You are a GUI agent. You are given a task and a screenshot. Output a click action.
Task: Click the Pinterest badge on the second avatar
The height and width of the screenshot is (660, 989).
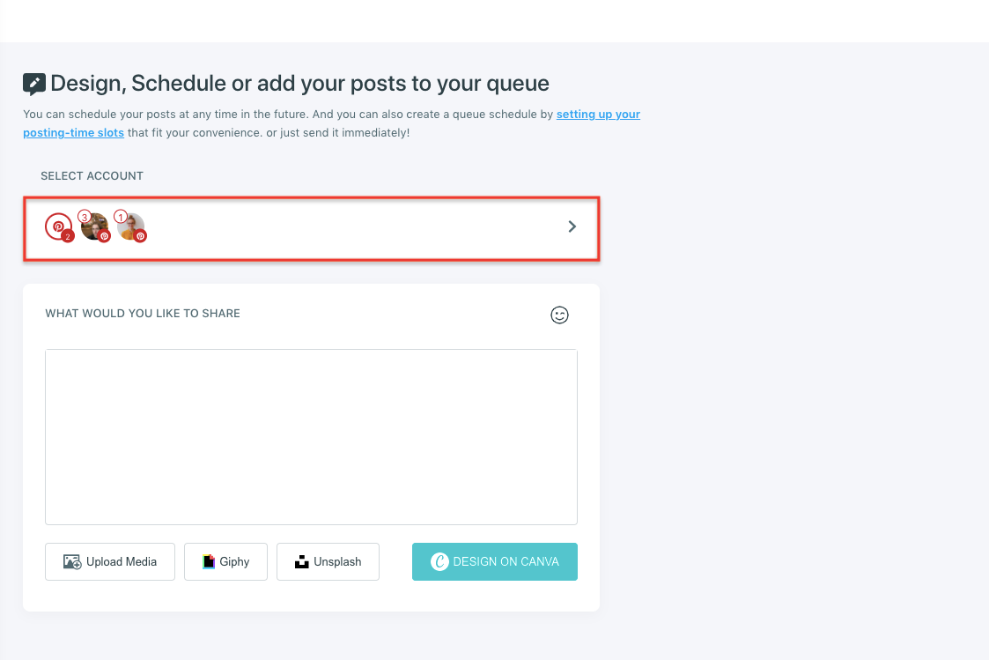click(x=104, y=236)
